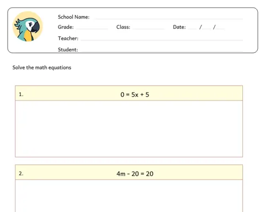
Task: Click inside question 1 answer box
Action: coord(129,129)
